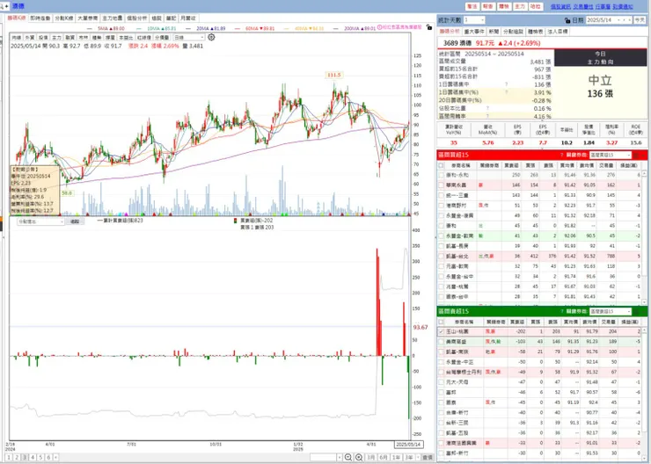
Task: Switch to the 個股分析 tab
Action: (136, 18)
